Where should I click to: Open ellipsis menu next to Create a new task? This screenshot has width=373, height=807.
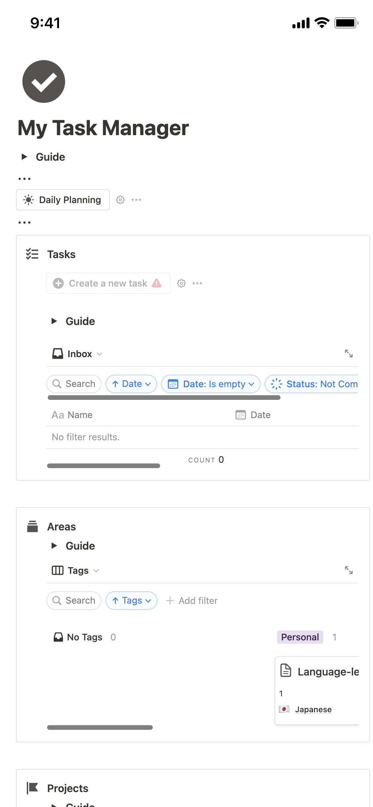(197, 283)
